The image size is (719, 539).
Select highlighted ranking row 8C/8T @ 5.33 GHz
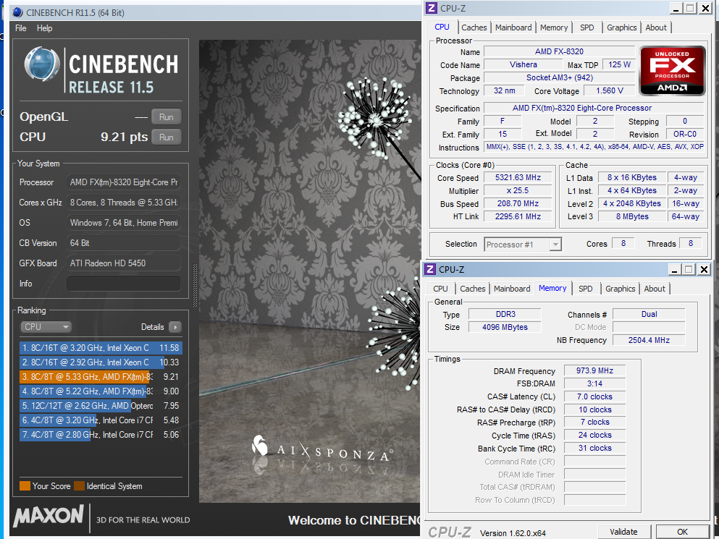point(101,377)
